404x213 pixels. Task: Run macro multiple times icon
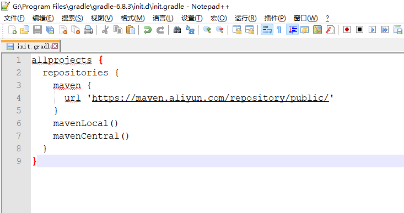click(x=385, y=30)
